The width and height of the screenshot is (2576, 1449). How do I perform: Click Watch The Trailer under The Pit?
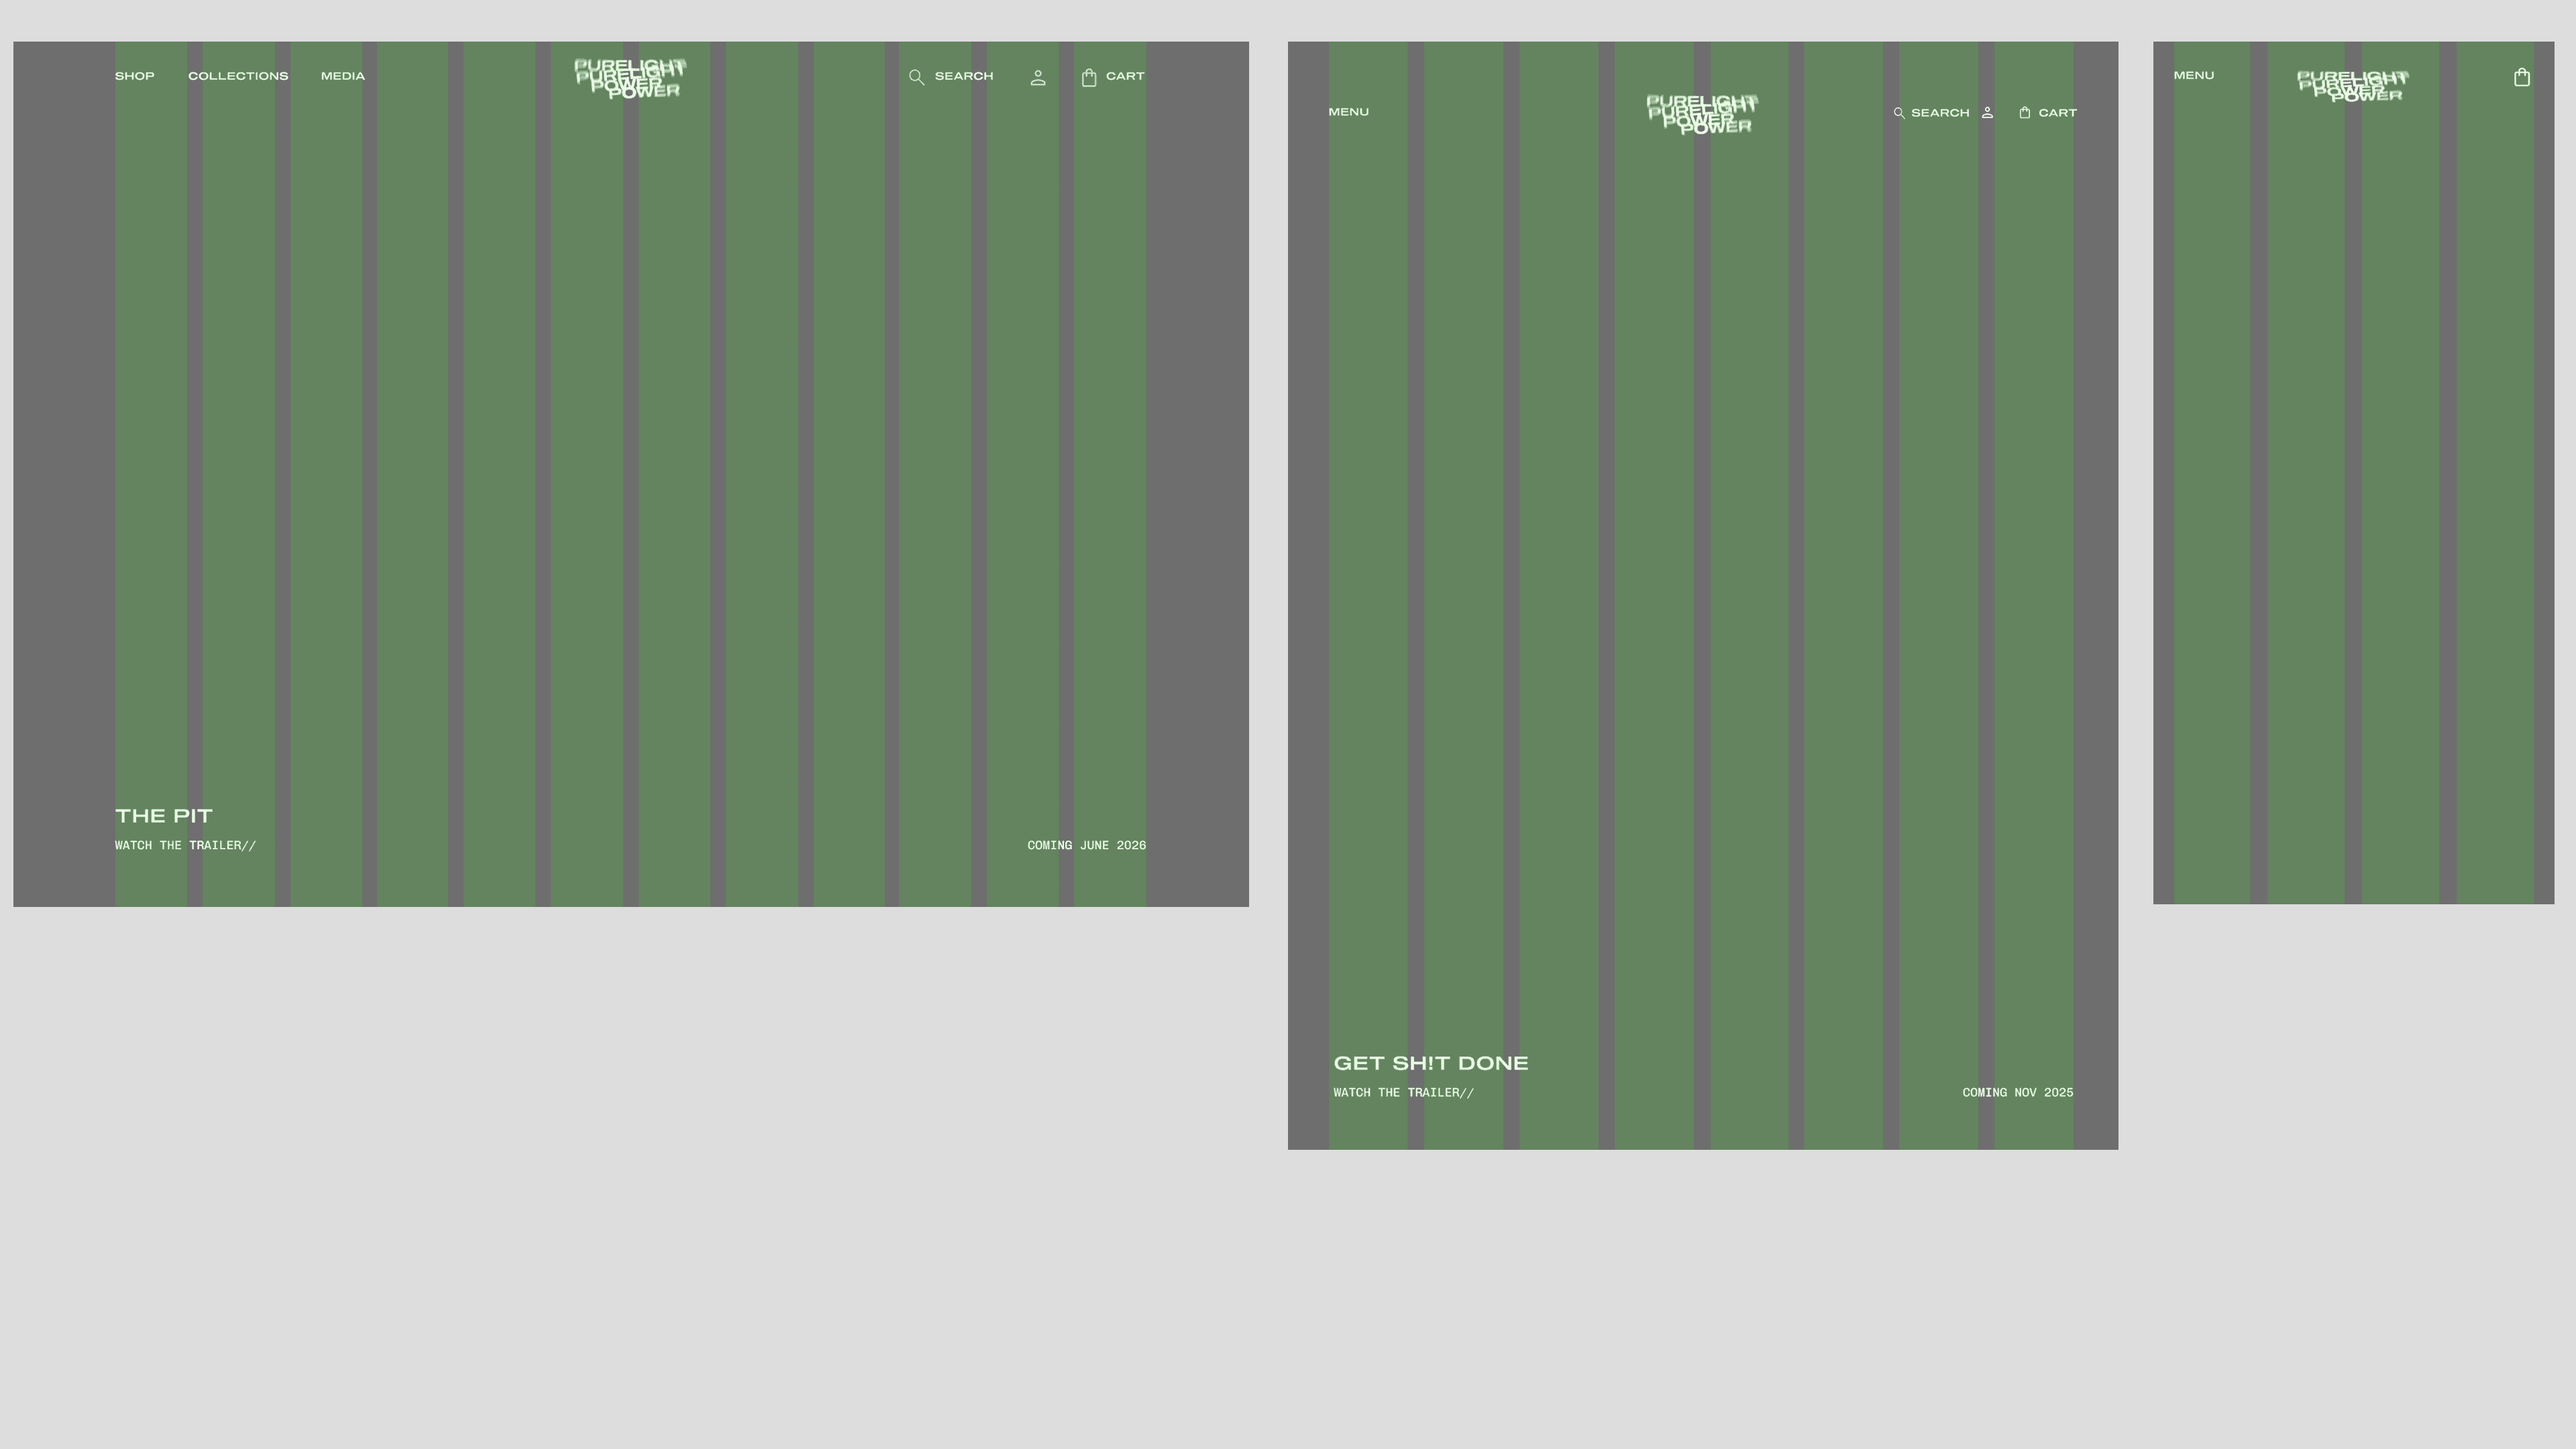click(x=185, y=845)
